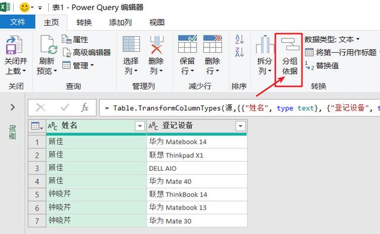Select row number 1
The image size is (380, 234).
[x=37, y=142]
